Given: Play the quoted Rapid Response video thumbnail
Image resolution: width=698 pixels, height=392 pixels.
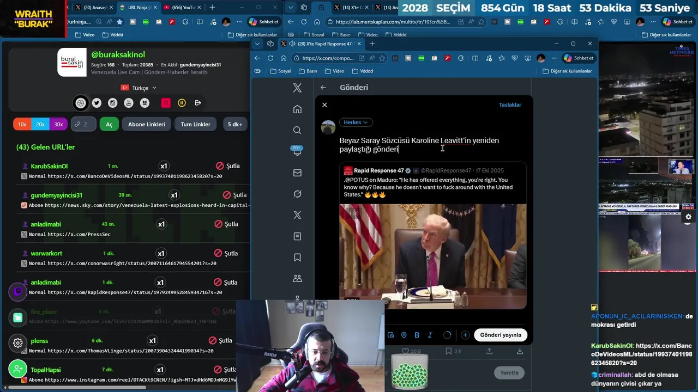Looking at the screenshot, I should click(x=433, y=256).
